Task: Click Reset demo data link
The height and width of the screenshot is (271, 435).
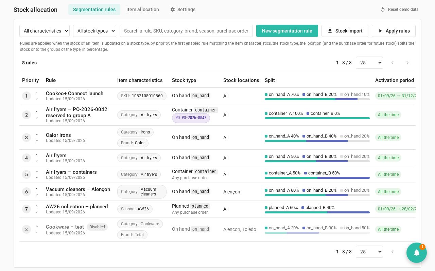Action: coord(399,9)
